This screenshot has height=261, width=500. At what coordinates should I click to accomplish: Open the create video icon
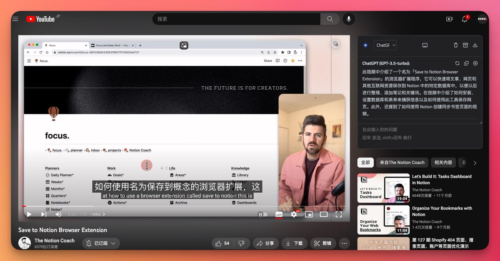pos(449,19)
